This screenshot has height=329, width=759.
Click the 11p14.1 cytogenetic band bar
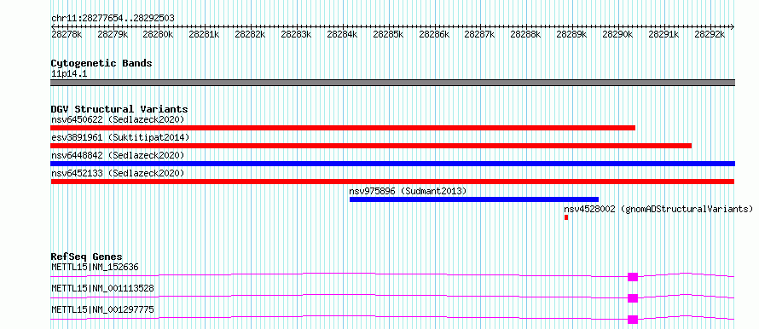click(x=392, y=83)
